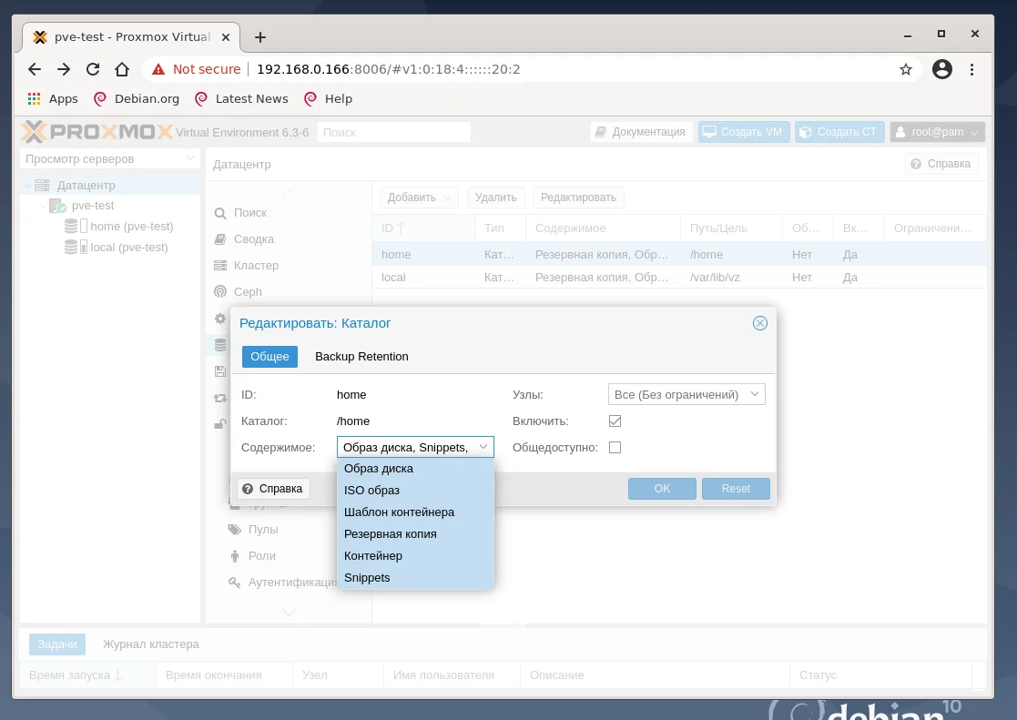Screen dimensions: 1017x720
Task: Click the Справка button in the dialog
Action: pos(272,489)
